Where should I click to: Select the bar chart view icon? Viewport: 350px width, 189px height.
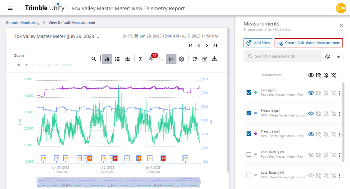(x=107, y=59)
